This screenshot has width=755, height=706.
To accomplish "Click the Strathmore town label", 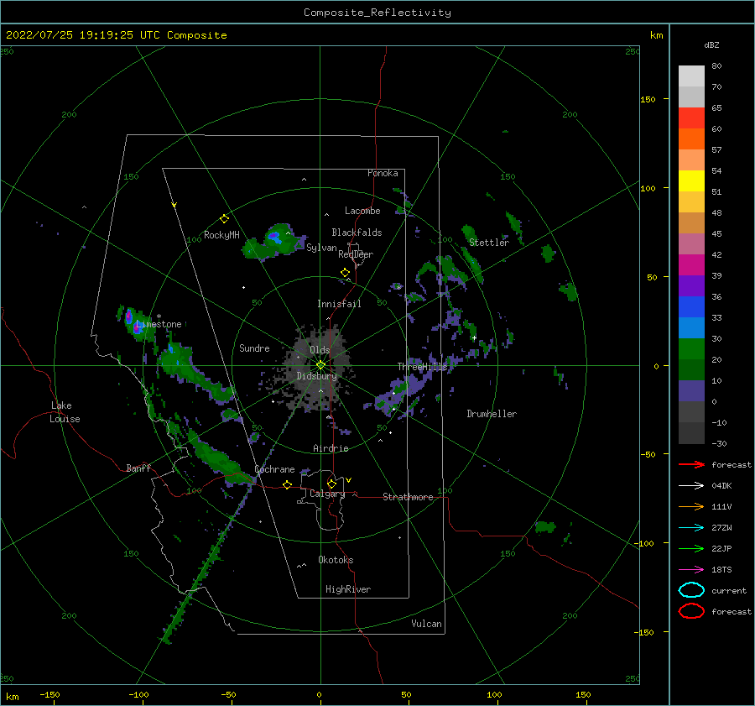I will pyautogui.click(x=408, y=497).
